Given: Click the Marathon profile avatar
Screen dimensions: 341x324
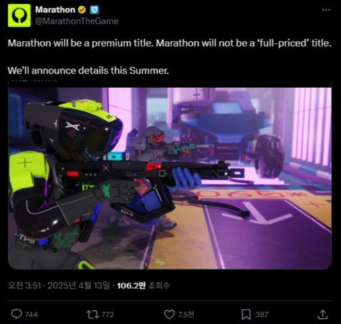Looking at the screenshot, I should point(19,16).
